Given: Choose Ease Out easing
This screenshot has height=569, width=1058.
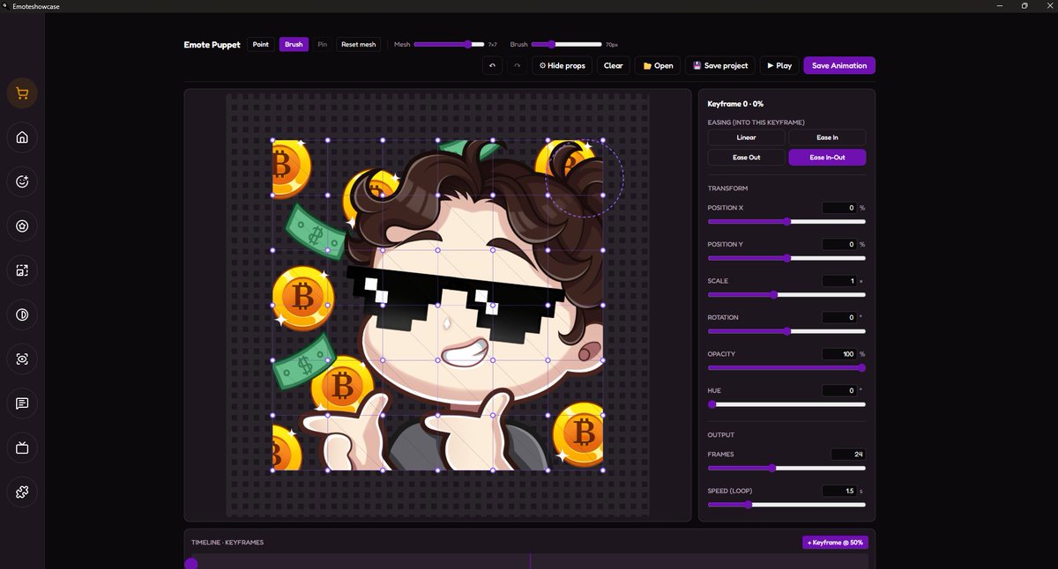Looking at the screenshot, I should 747,158.
